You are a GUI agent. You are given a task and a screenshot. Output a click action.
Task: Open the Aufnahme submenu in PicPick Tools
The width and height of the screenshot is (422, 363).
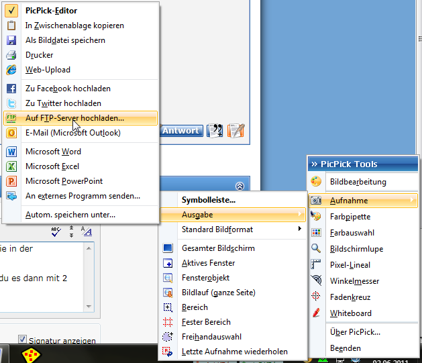pyautogui.click(x=363, y=201)
